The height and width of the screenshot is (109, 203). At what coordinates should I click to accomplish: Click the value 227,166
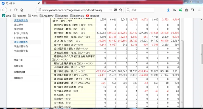coord(143,33)
